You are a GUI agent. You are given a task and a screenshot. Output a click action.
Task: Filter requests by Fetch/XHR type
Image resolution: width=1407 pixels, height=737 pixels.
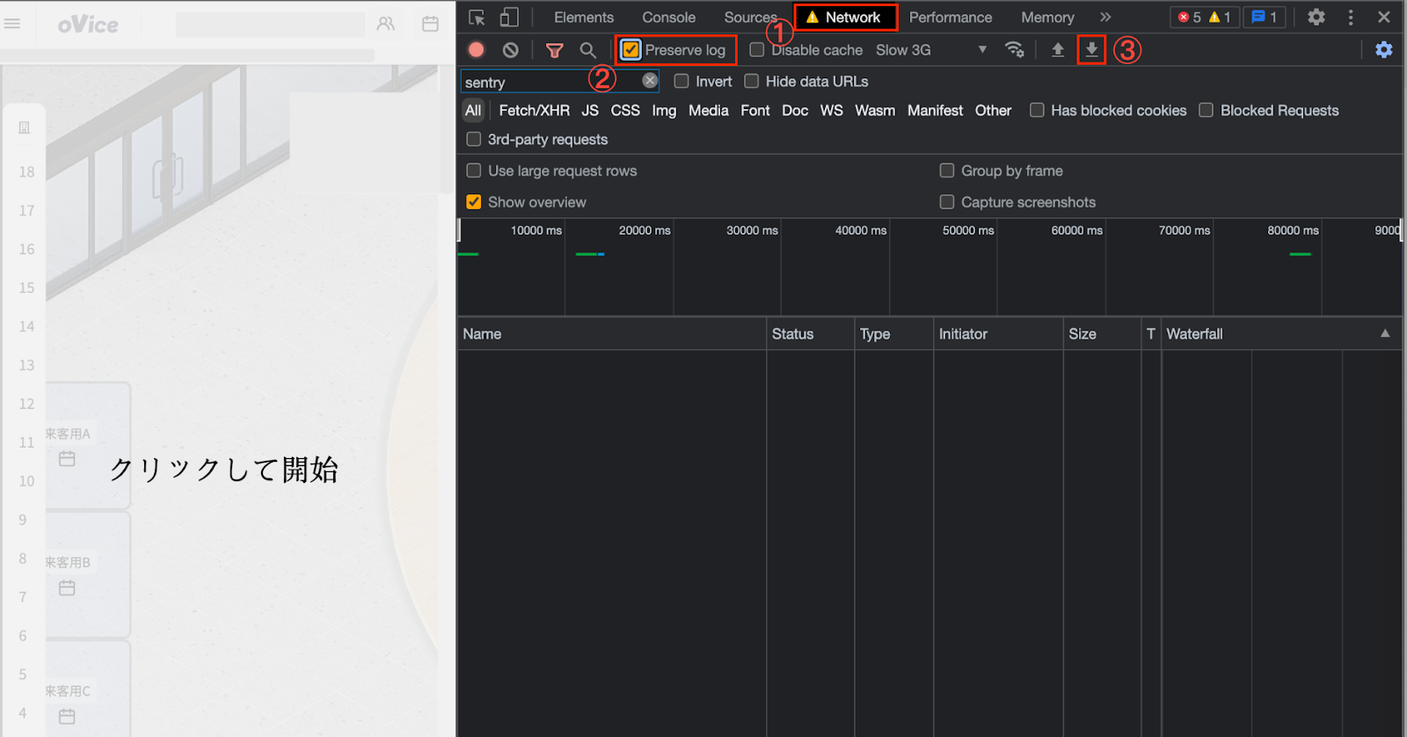[x=534, y=111]
